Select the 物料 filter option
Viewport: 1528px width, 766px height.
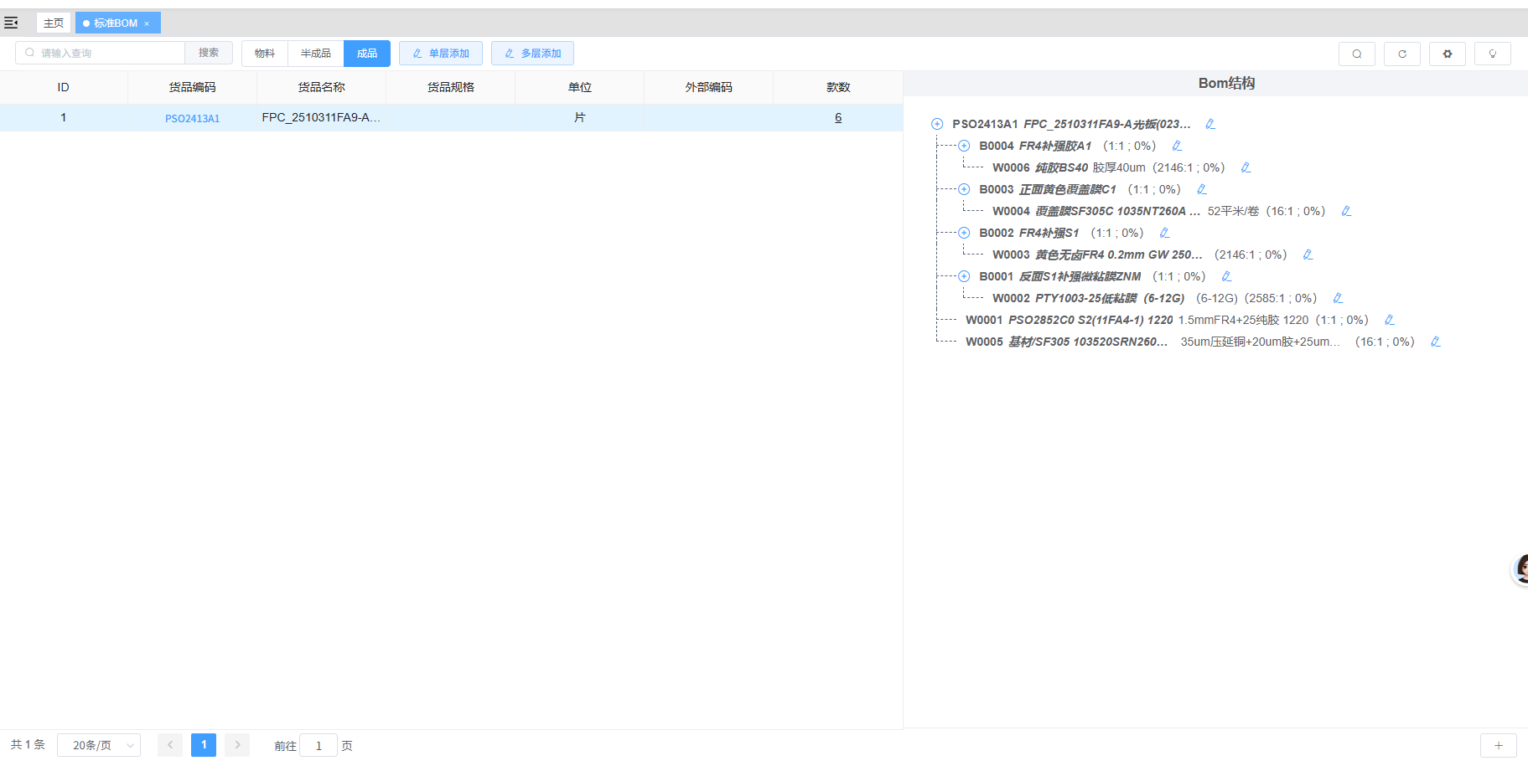tap(265, 54)
